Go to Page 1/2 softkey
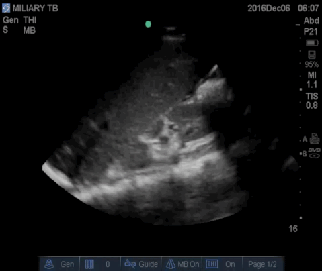Screen dimensions: 322x271 click(x=262, y=264)
